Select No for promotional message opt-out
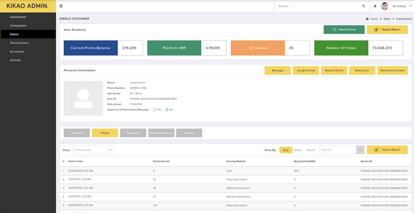 coord(167,110)
